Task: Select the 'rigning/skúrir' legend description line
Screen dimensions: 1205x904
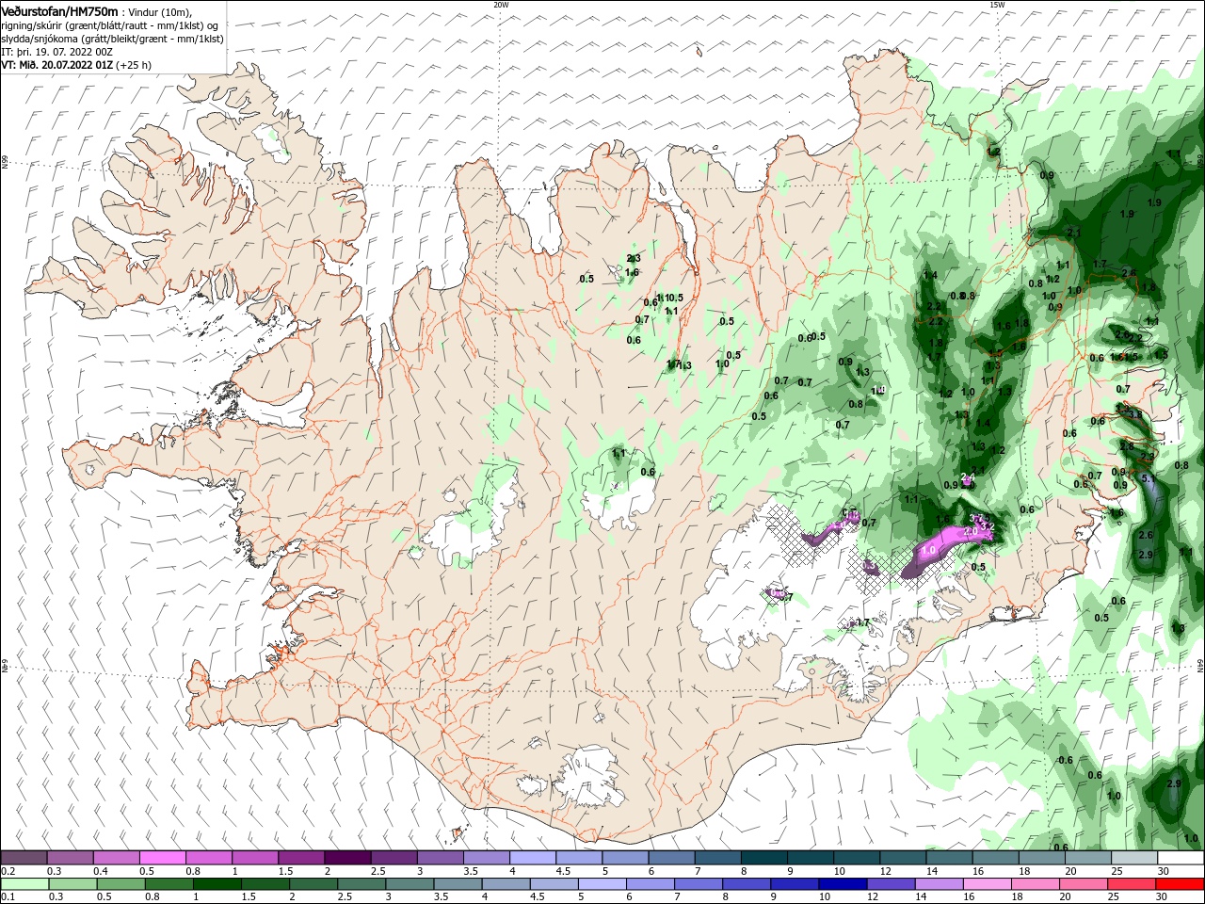Action: [x=109, y=25]
